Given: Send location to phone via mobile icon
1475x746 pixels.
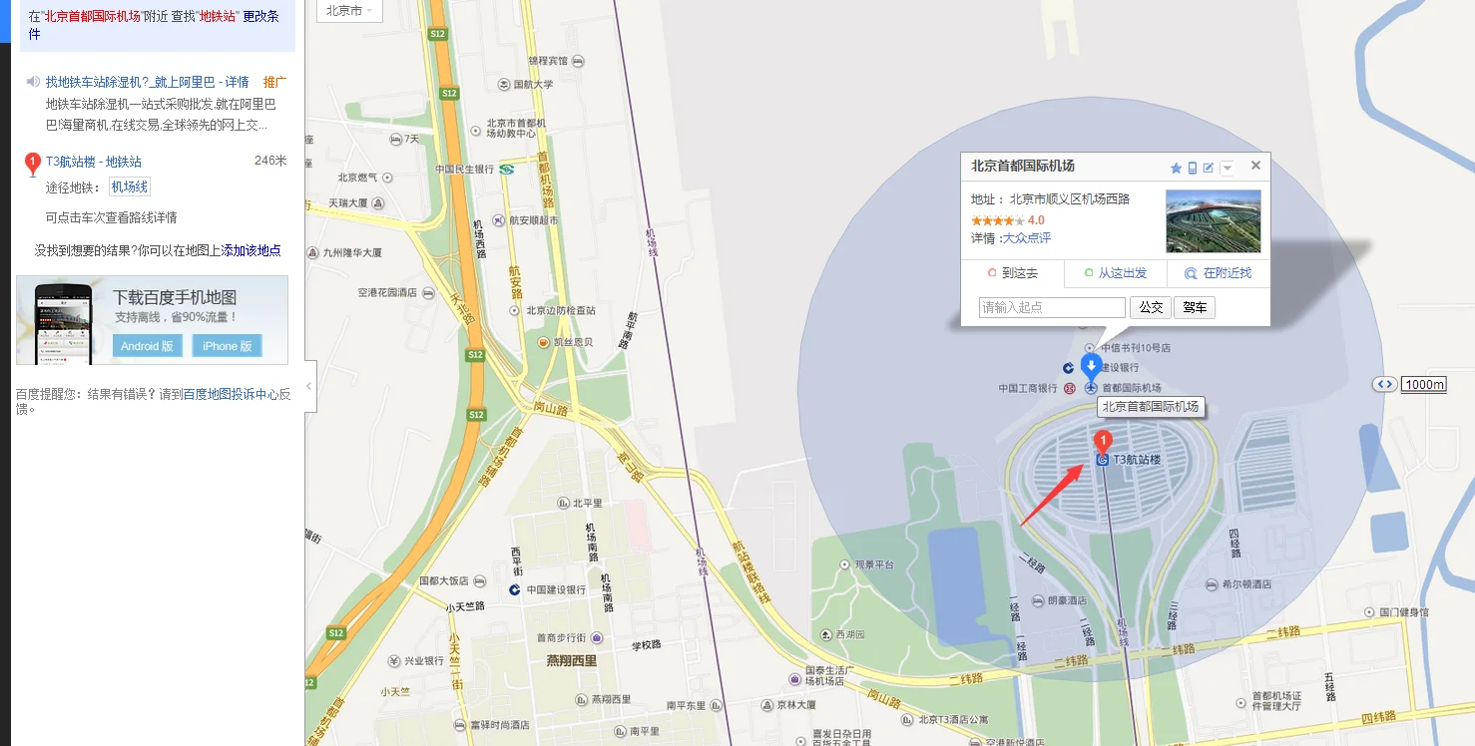Looking at the screenshot, I should [x=1193, y=168].
